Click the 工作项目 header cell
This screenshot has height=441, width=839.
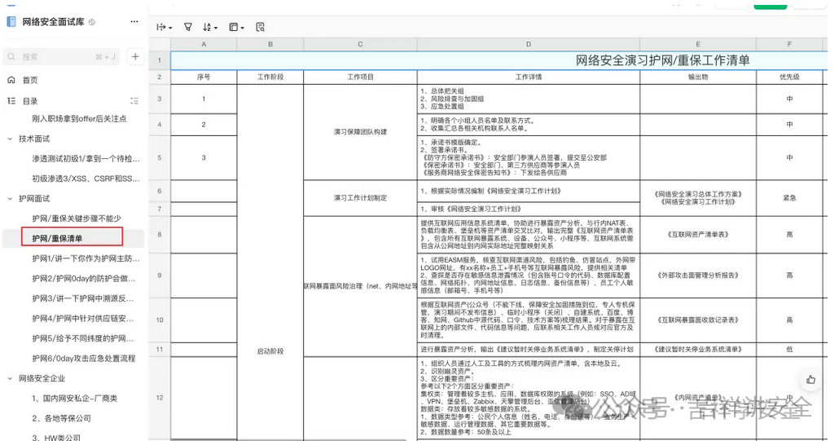tap(360, 77)
